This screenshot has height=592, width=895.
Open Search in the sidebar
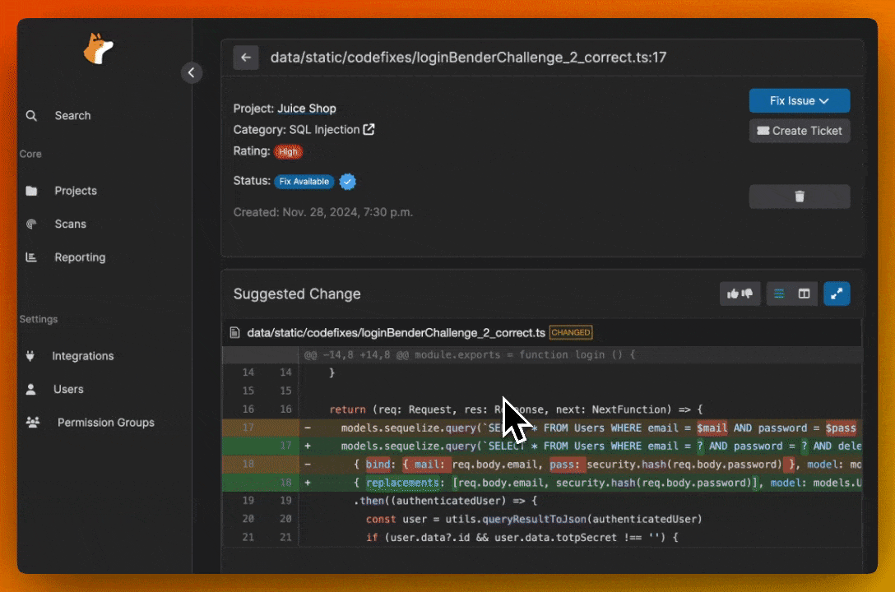72,116
